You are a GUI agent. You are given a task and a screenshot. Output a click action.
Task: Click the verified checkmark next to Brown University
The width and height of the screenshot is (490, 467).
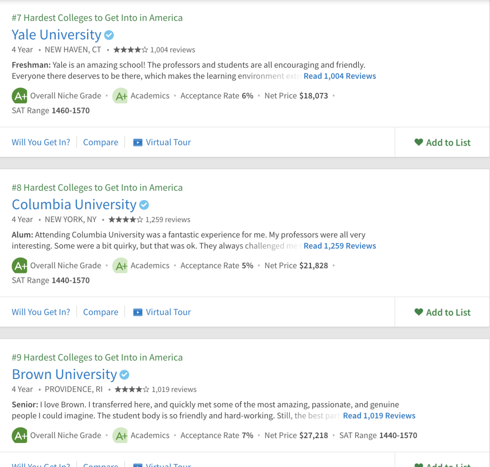124,375
